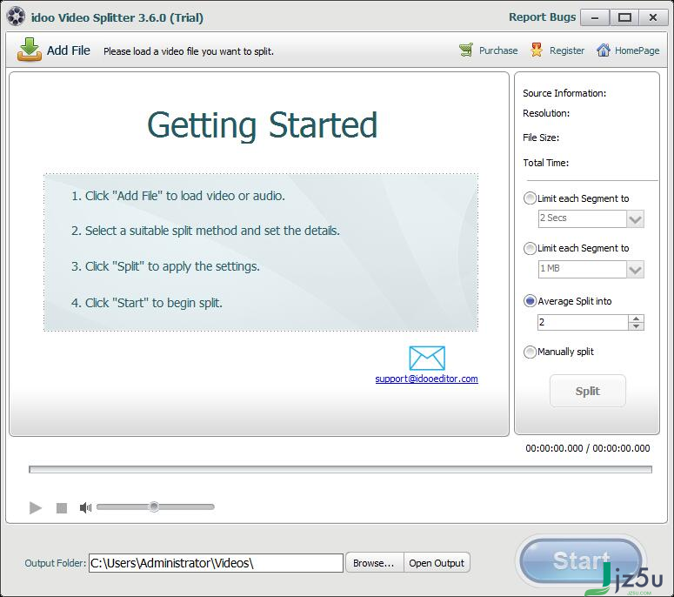The width and height of the screenshot is (674, 597).
Task: Click step 1 'Add File' instruction text
Action: tap(178, 196)
